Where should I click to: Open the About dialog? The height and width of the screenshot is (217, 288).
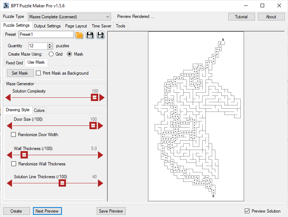click(x=271, y=17)
